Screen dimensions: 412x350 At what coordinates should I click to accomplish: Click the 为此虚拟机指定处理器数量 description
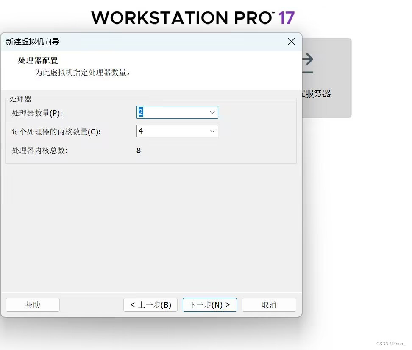(83, 72)
